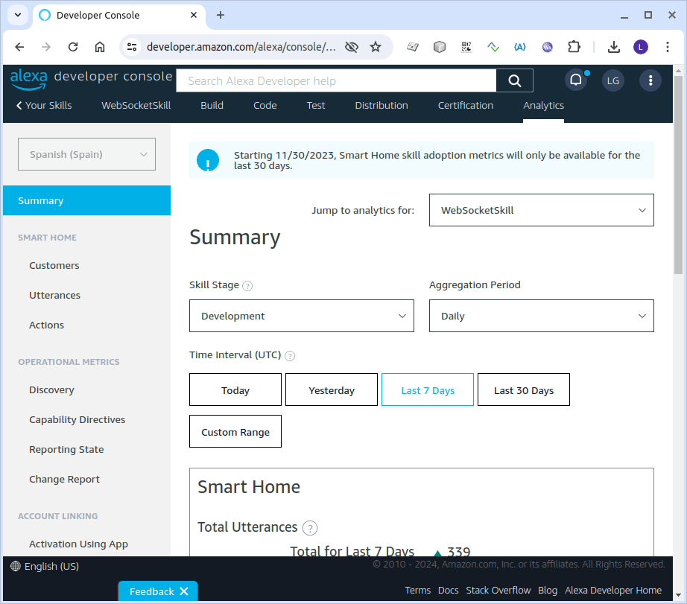Image resolution: width=687 pixels, height=604 pixels.
Task: Open Discovery operational metrics
Action: [51, 390]
